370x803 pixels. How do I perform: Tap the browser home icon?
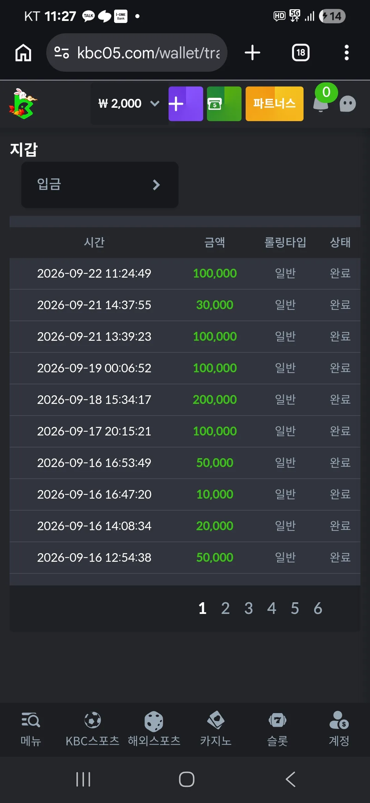tap(23, 53)
